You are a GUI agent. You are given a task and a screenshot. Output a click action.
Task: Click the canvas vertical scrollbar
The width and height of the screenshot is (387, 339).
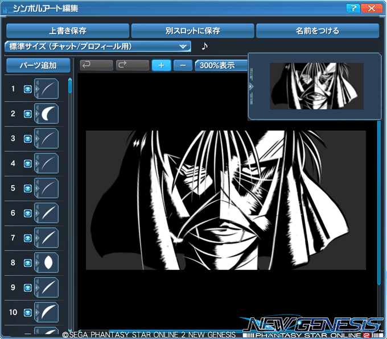(x=379, y=202)
